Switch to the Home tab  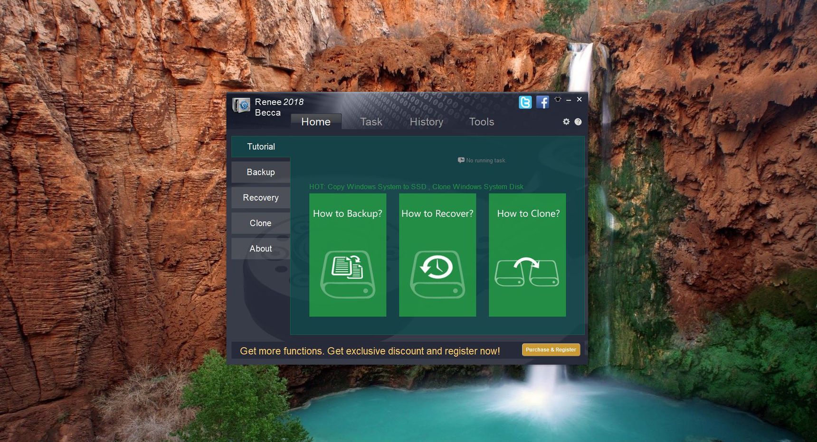tap(316, 121)
